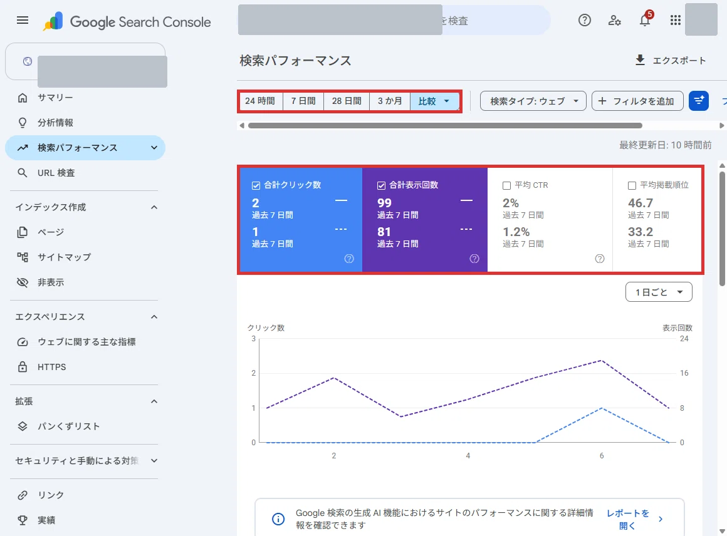Image resolution: width=727 pixels, height=536 pixels.
Task: Collapse the 拡張 section
Action: pos(154,401)
